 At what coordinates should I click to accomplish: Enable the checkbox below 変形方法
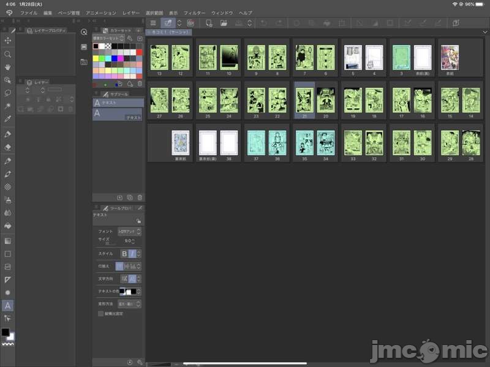click(101, 314)
